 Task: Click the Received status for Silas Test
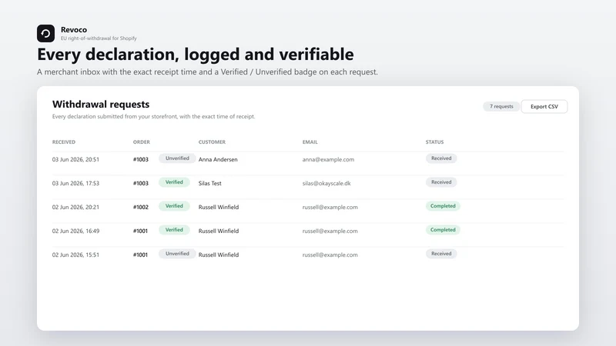441,182
